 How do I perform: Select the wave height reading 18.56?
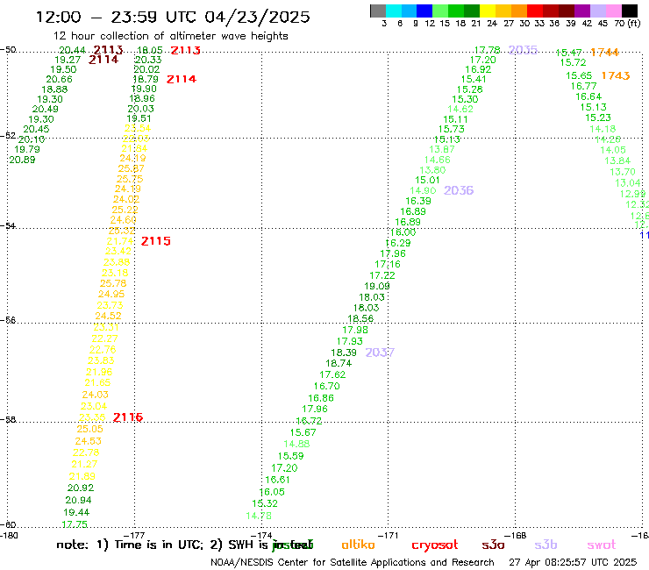[360, 318]
